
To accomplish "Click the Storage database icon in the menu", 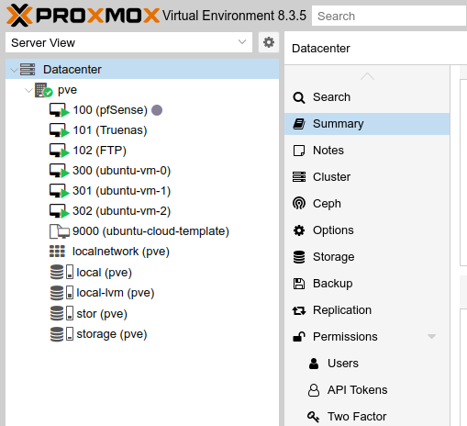I will [299, 257].
